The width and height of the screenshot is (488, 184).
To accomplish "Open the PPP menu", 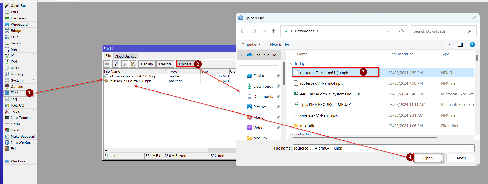I will pos(14,37).
